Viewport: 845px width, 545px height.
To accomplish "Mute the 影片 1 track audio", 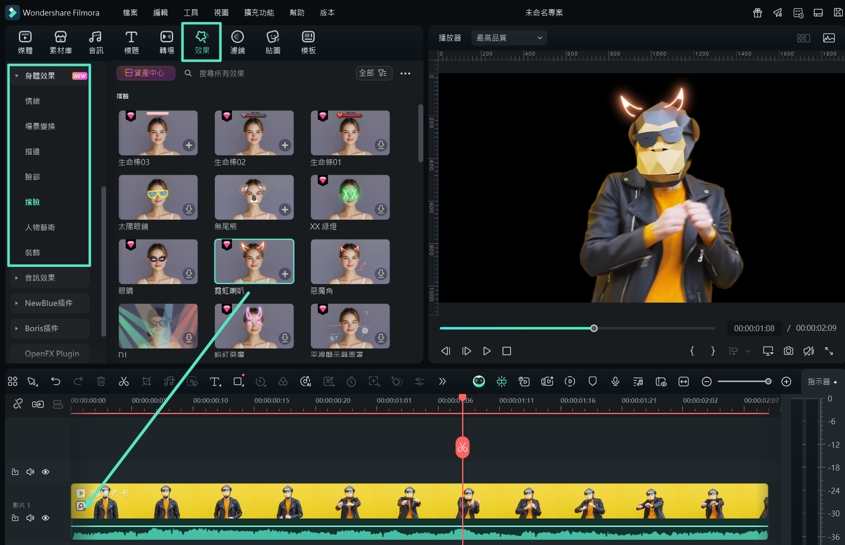I will point(30,518).
